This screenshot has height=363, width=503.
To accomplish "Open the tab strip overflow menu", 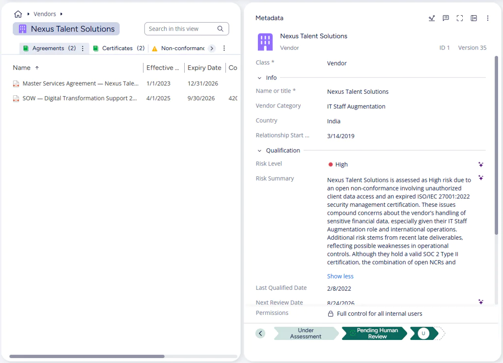I will 224,48.
